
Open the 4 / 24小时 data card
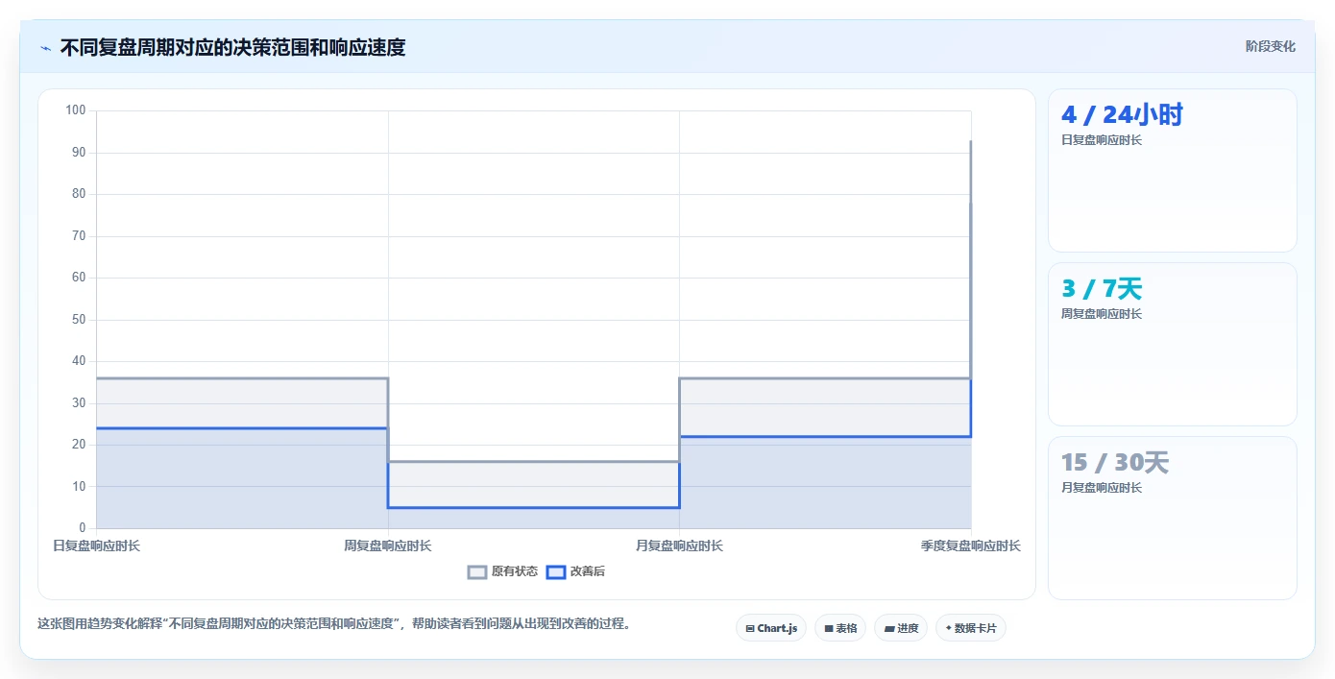point(1173,171)
